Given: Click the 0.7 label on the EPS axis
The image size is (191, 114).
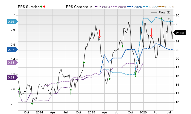Looking at the screenshot, I should (x=13, y=15).
